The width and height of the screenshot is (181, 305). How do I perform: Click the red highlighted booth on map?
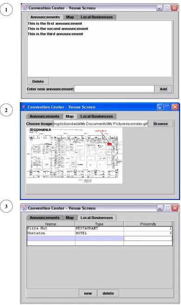coord(109,144)
